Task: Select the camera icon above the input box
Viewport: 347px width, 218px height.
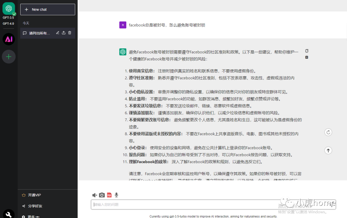Action: pos(102,195)
